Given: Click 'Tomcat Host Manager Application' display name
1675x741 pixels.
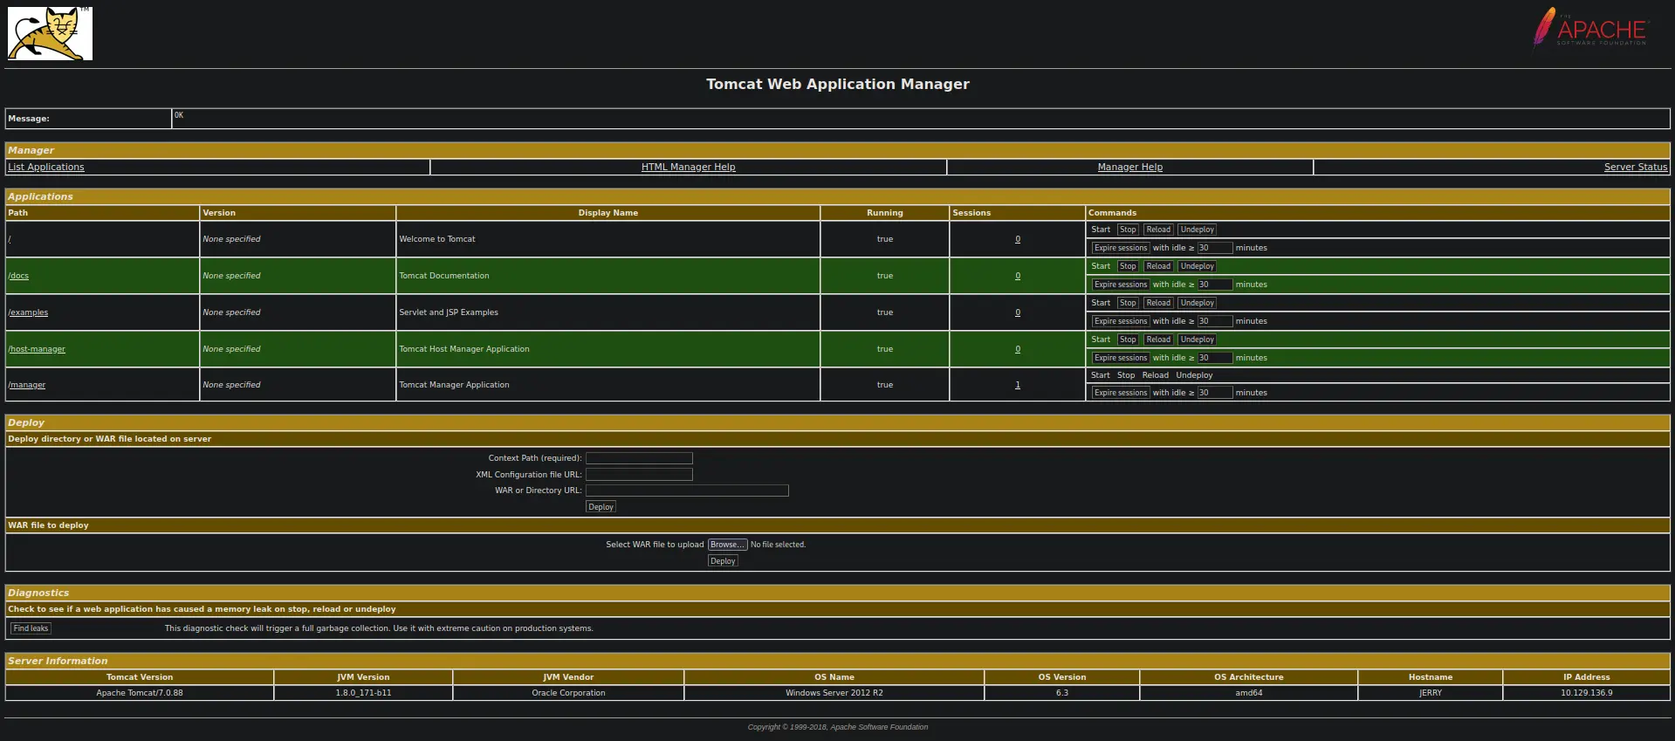Looking at the screenshot, I should tap(463, 349).
